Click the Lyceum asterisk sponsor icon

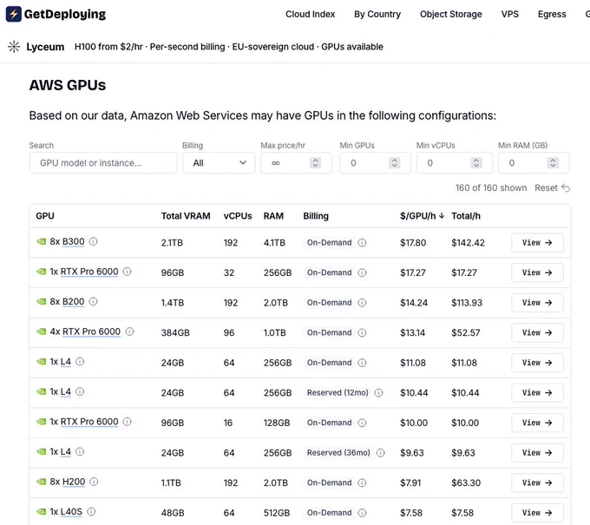click(14, 47)
